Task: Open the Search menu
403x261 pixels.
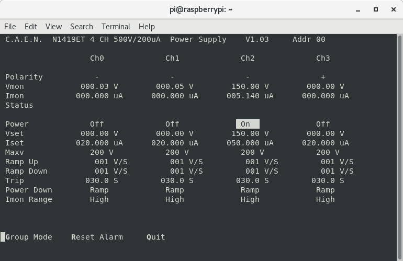Action: tap(81, 27)
